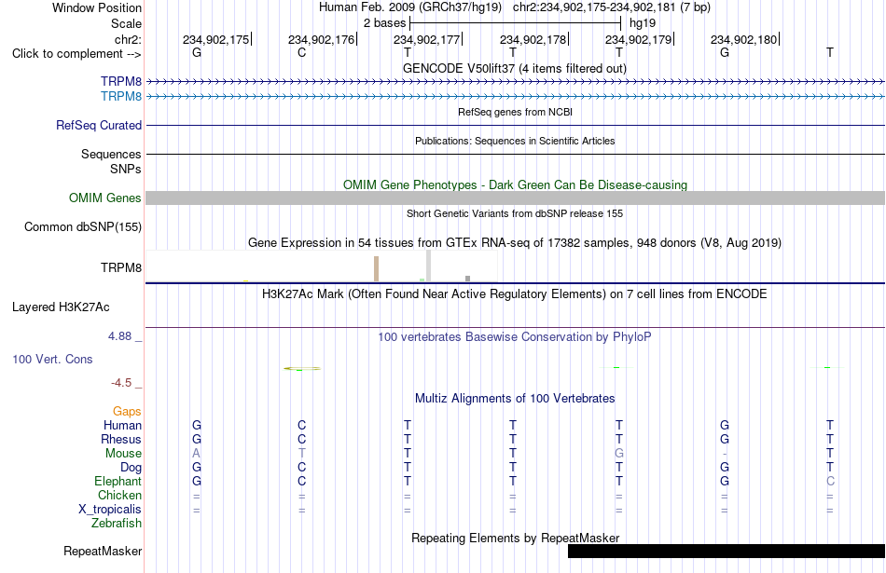Viewport: 886px width, 573px height.
Task: Click the Mouse row faded G base
Action: click(618, 454)
